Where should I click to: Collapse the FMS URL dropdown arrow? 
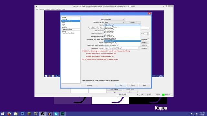(x=140, y=25)
